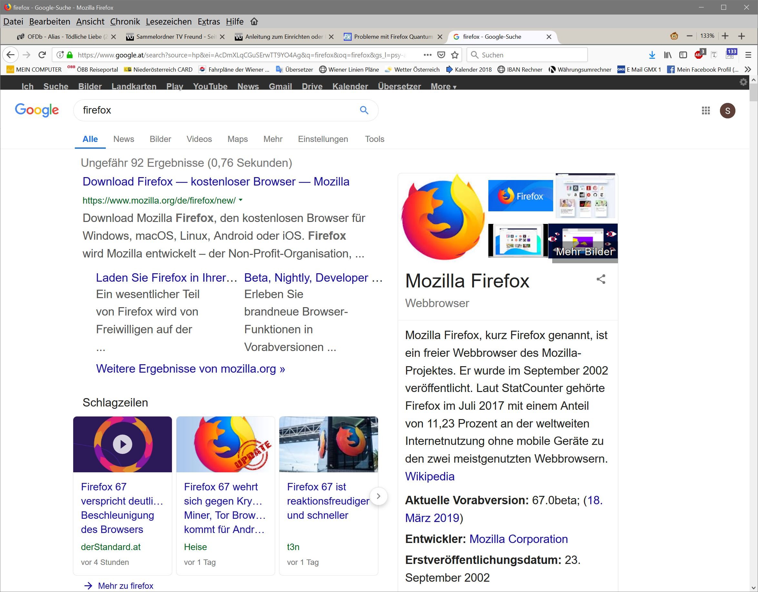Screen dimensions: 758x592
Task: Bookmark this page with star icon
Action: point(455,55)
